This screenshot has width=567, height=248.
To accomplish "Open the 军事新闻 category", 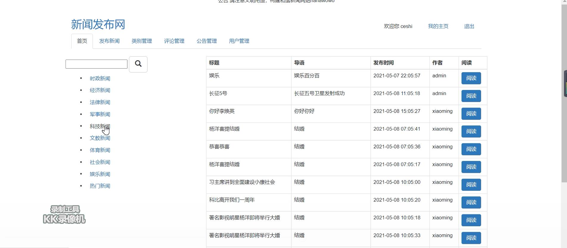I will 100,114.
